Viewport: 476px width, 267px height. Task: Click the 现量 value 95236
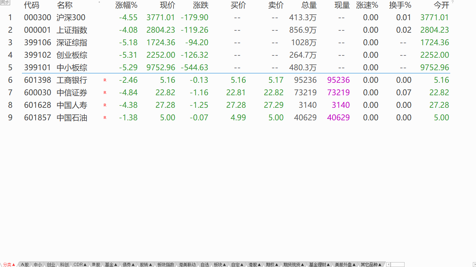[x=338, y=80]
